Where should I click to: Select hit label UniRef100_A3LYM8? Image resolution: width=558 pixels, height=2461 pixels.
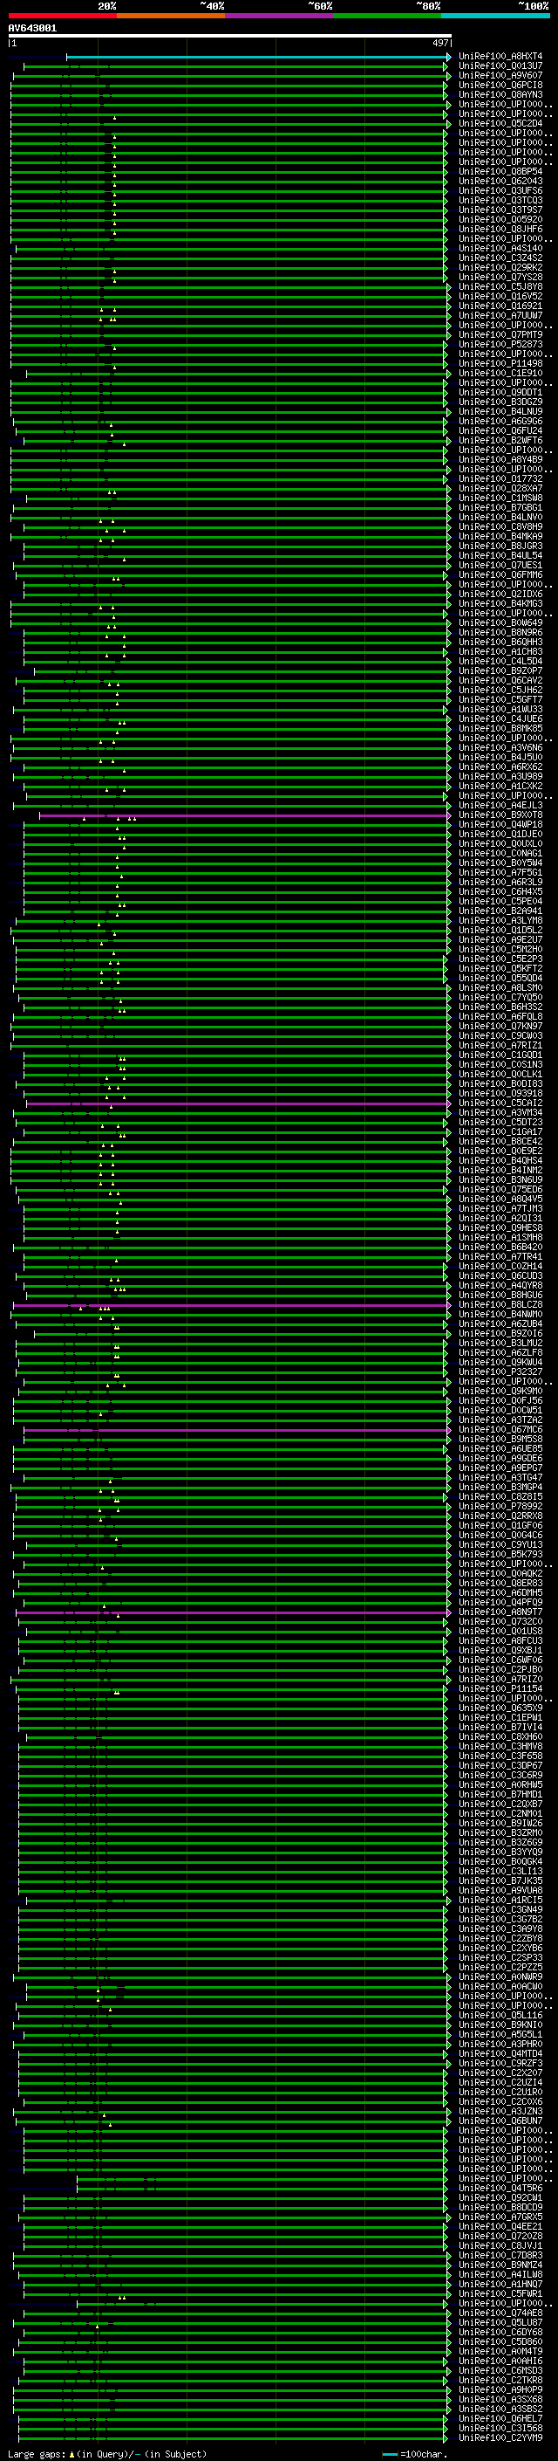[x=500, y=920]
